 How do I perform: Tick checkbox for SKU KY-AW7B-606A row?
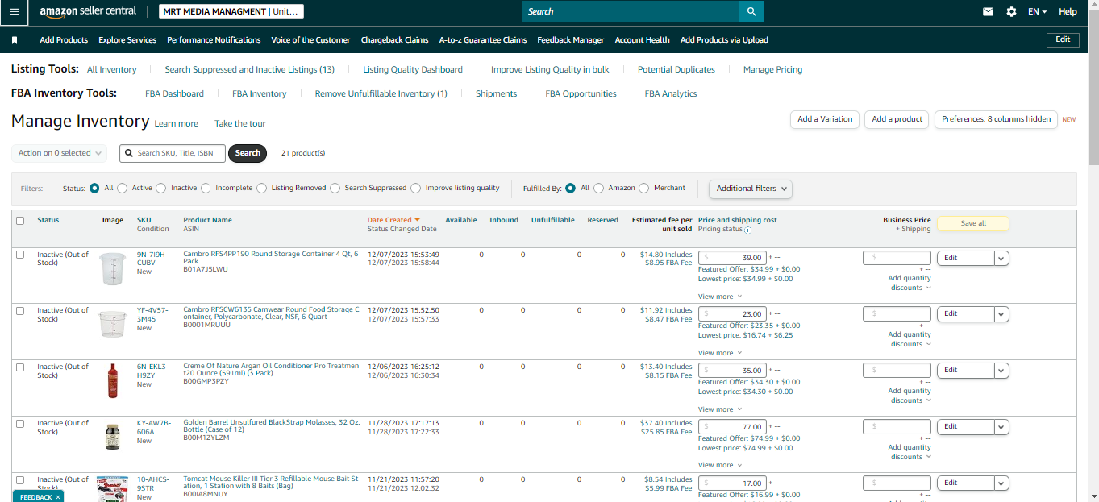[x=20, y=424]
